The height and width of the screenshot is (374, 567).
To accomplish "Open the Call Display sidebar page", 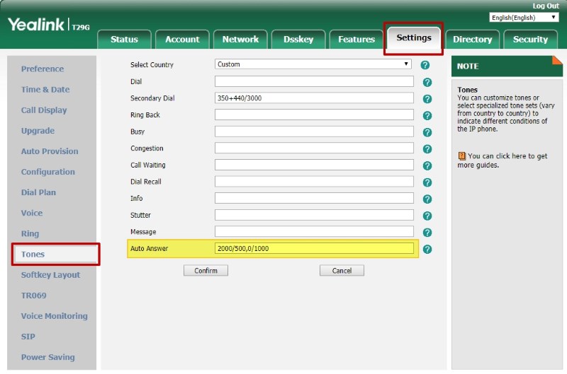I will pyautogui.click(x=44, y=110).
